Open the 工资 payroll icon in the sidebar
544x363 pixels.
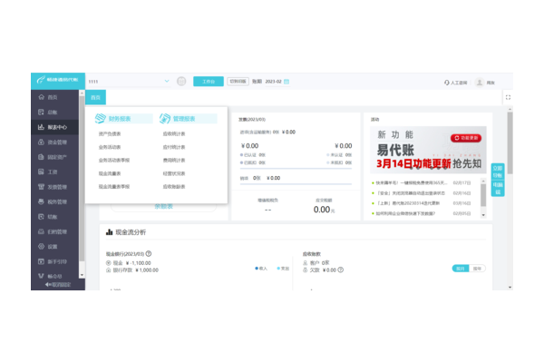pyautogui.click(x=42, y=172)
